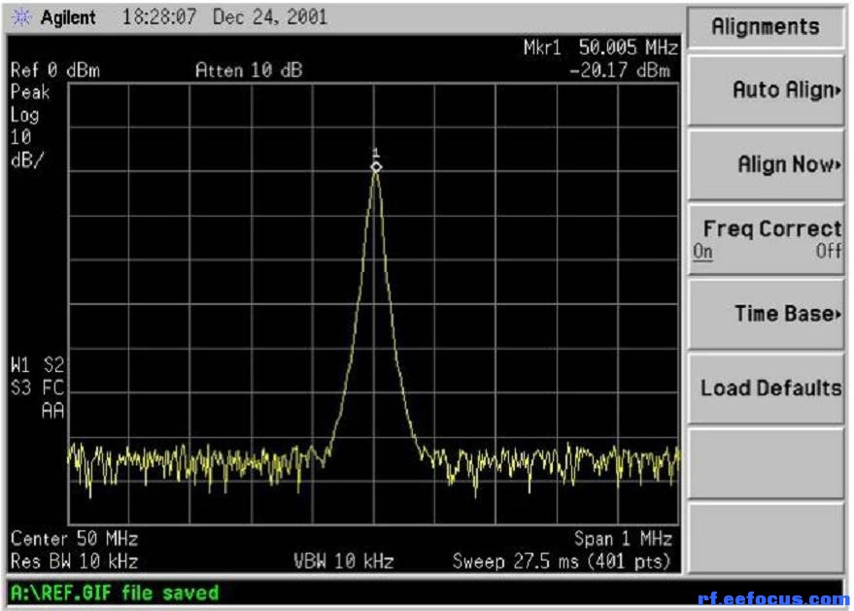Click the Log scale label
854x611 pixels.
(x=24, y=115)
